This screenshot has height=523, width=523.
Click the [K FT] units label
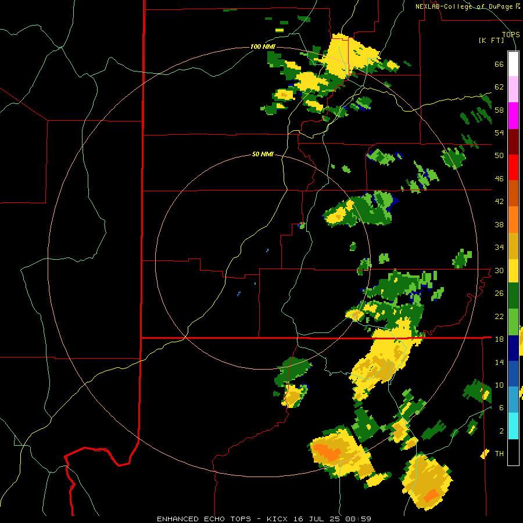(491, 40)
